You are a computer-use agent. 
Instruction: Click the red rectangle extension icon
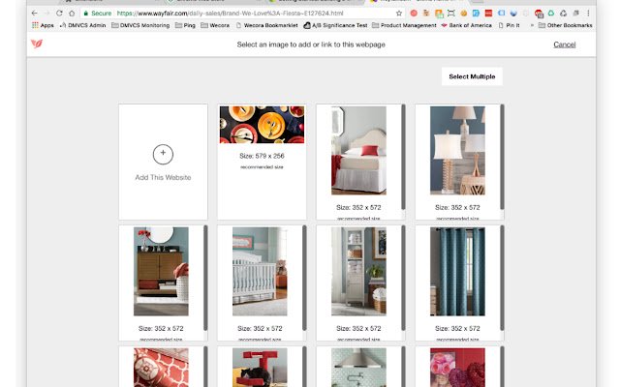488,13
